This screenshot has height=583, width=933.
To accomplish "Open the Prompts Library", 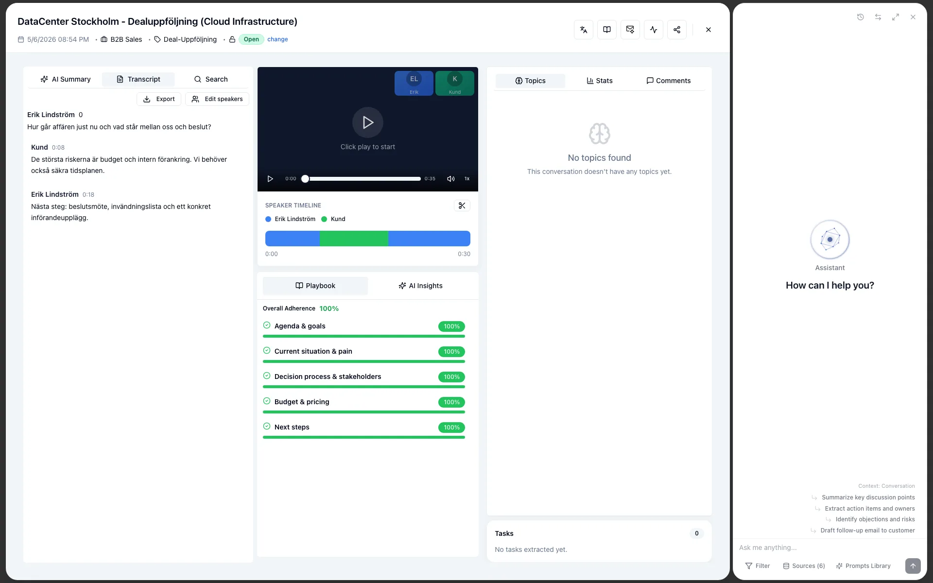I will click(x=863, y=566).
